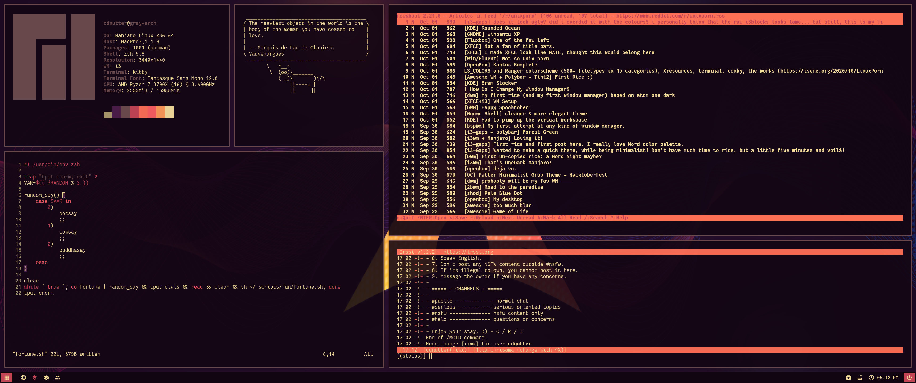
Task: Switch to the globe browser workspace icon
Action: pos(23,377)
